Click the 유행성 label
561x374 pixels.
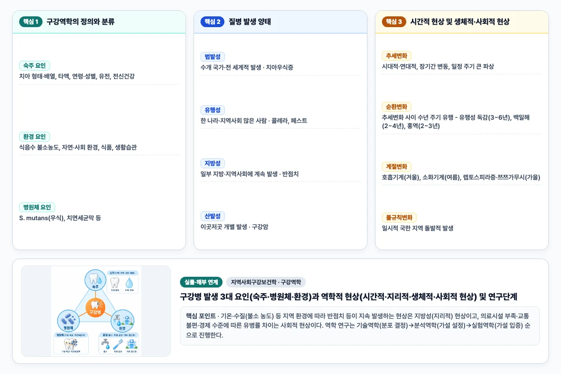pos(213,110)
